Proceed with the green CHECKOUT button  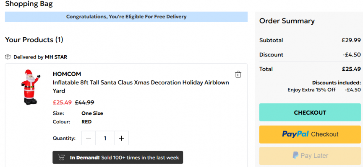pos(310,113)
